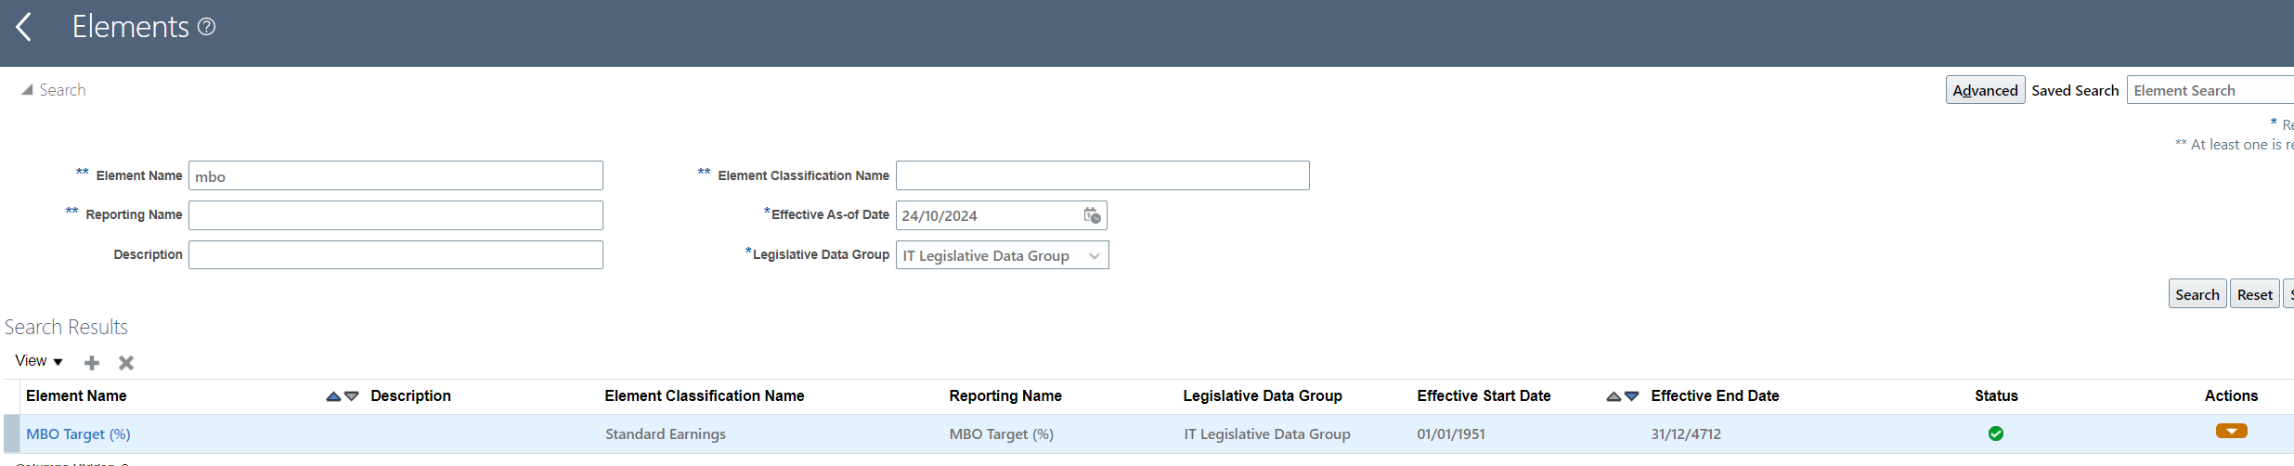Open the Legislative Data Group dropdown

tap(1002, 254)
